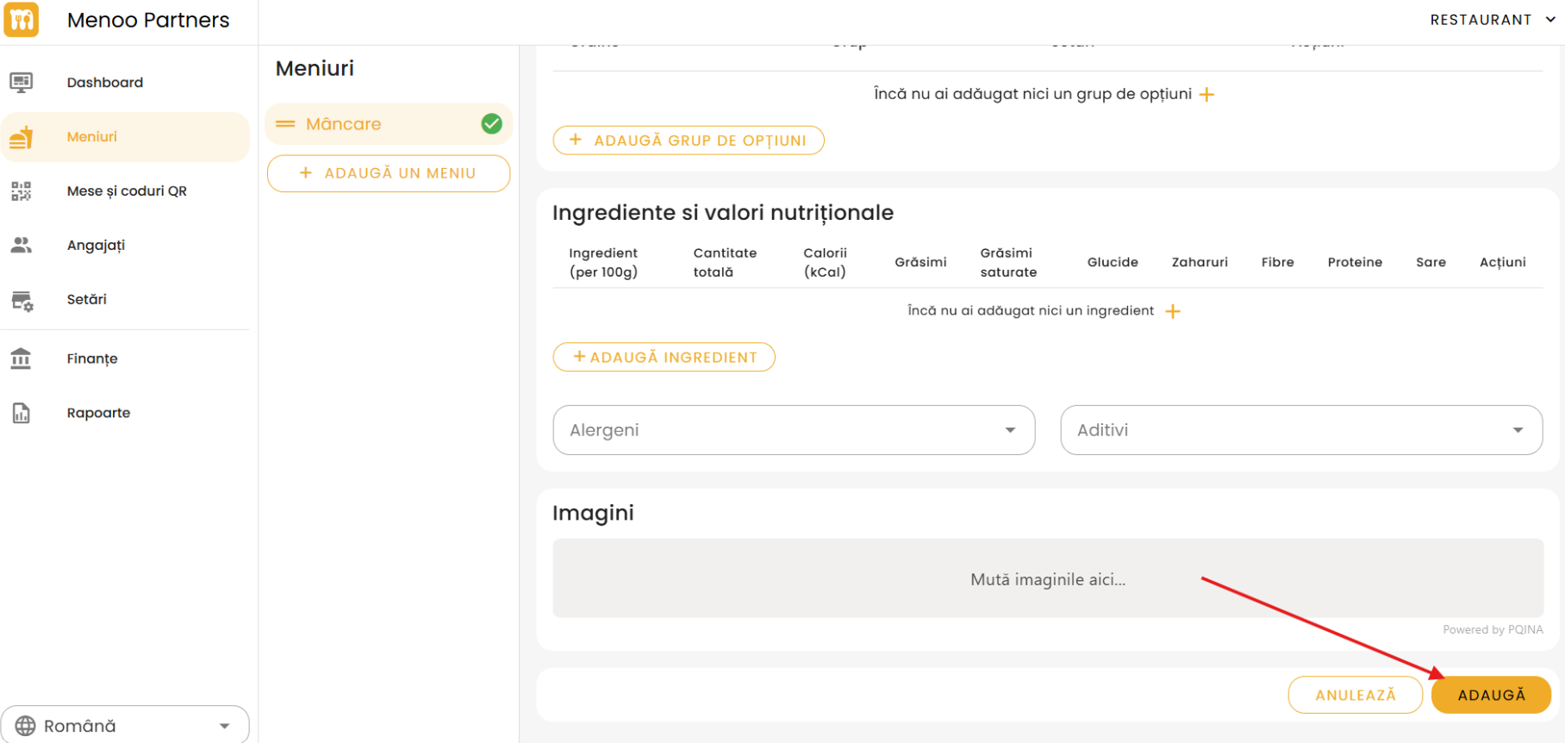Click the Dashboard monitor icon
Viewport: 1565px width, 743px height.
pos(22,82)
